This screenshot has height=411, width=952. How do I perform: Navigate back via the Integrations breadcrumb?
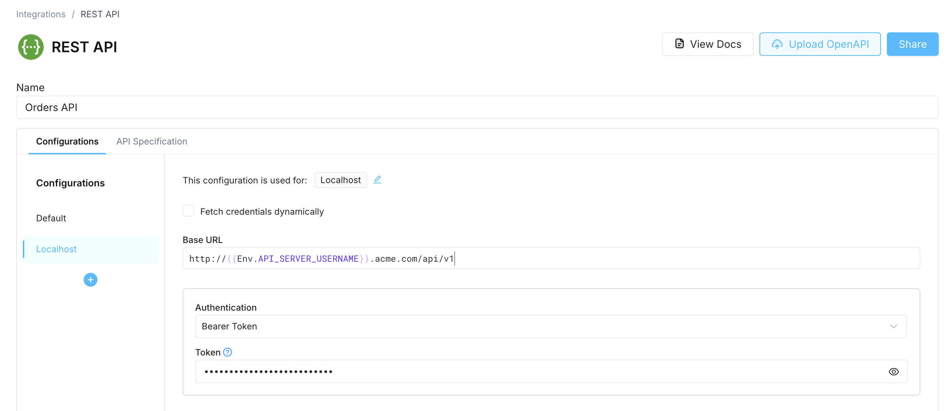coord(40,14)
